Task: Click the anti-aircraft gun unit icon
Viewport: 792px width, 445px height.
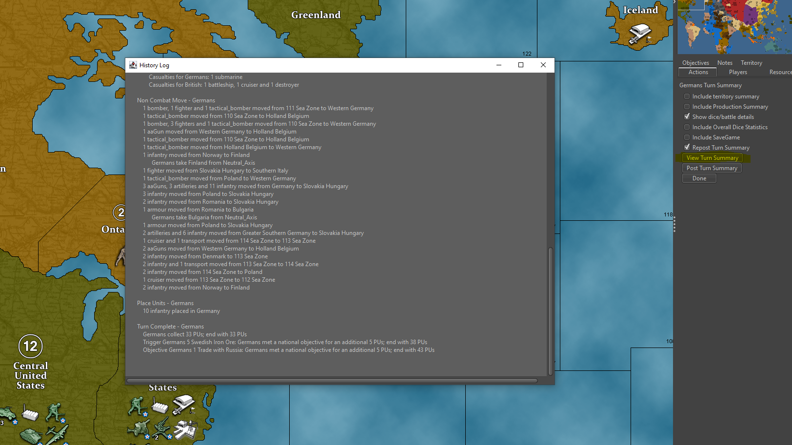Action: pyautogui.click(x=161, y=428)
